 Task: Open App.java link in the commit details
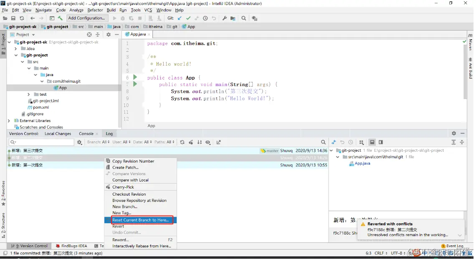coord(362,163)
